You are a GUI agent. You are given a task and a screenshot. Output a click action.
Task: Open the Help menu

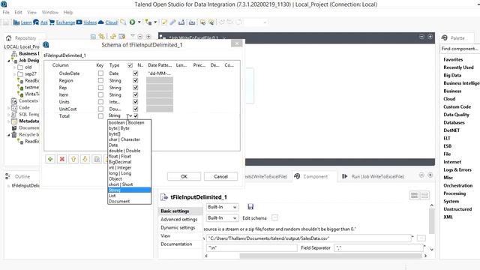(68, 12)
